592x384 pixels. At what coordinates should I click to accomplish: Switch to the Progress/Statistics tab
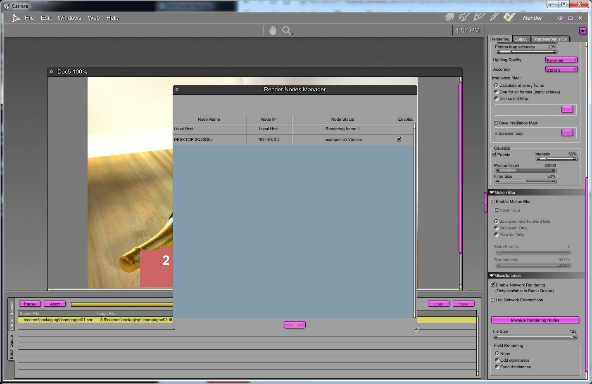549,39
